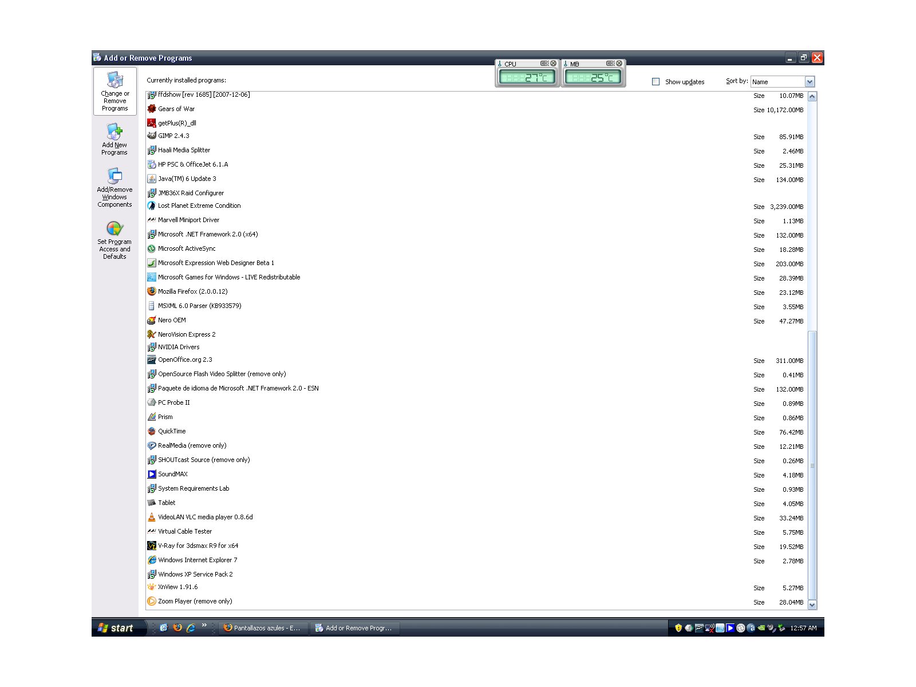Screen dimensions: 916x687
Task: Open Set Program Access and Defaults
Action: (x=114, y=240)
